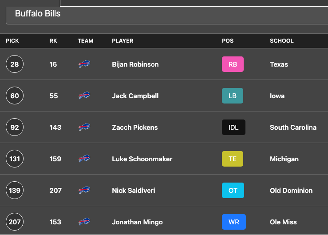Viewport: 328px width, 235px height.
Task: Sort by the RK column header
Action: [53, 40]
